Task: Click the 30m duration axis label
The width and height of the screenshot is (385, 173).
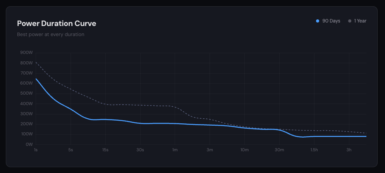Action: [x=279, y=150]
